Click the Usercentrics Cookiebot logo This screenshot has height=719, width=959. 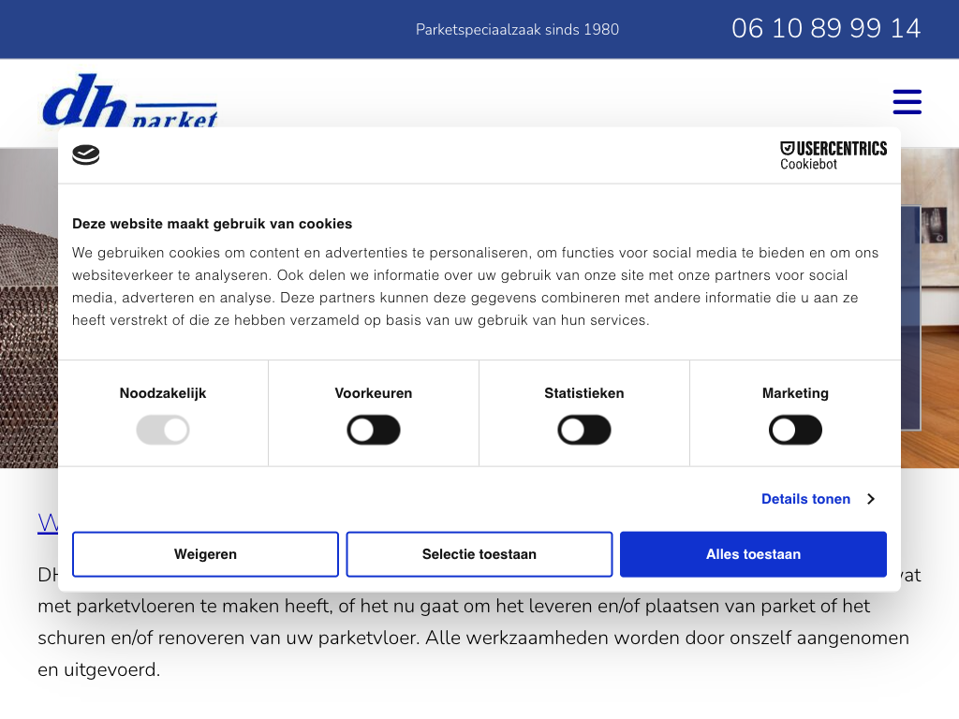point(833,155)
